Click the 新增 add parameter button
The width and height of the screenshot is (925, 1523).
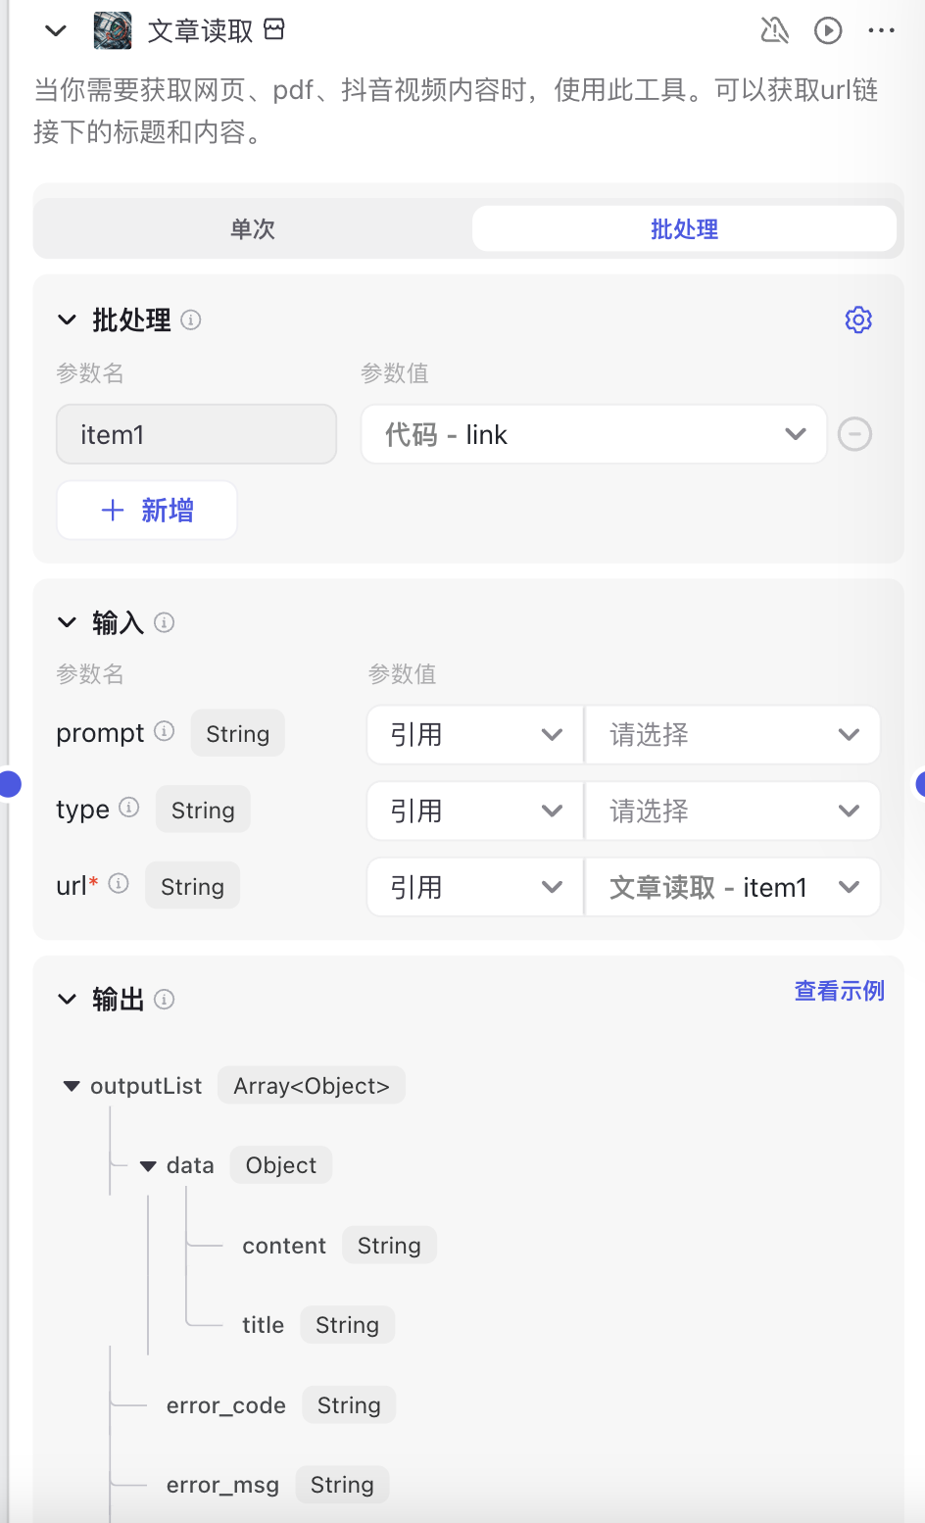point(147,511)
